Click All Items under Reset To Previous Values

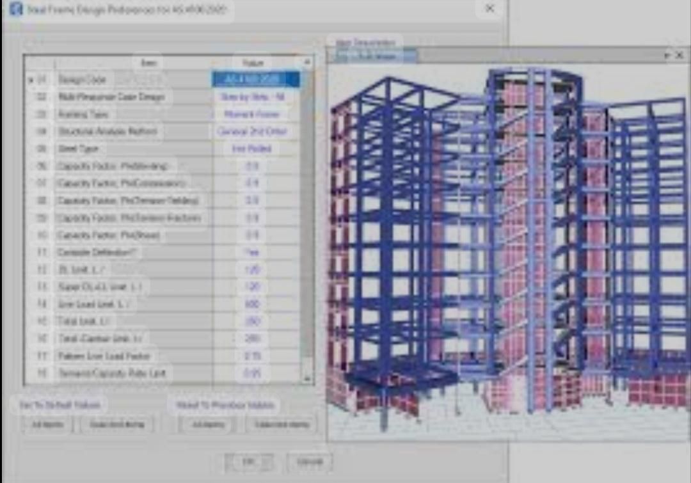208,424
